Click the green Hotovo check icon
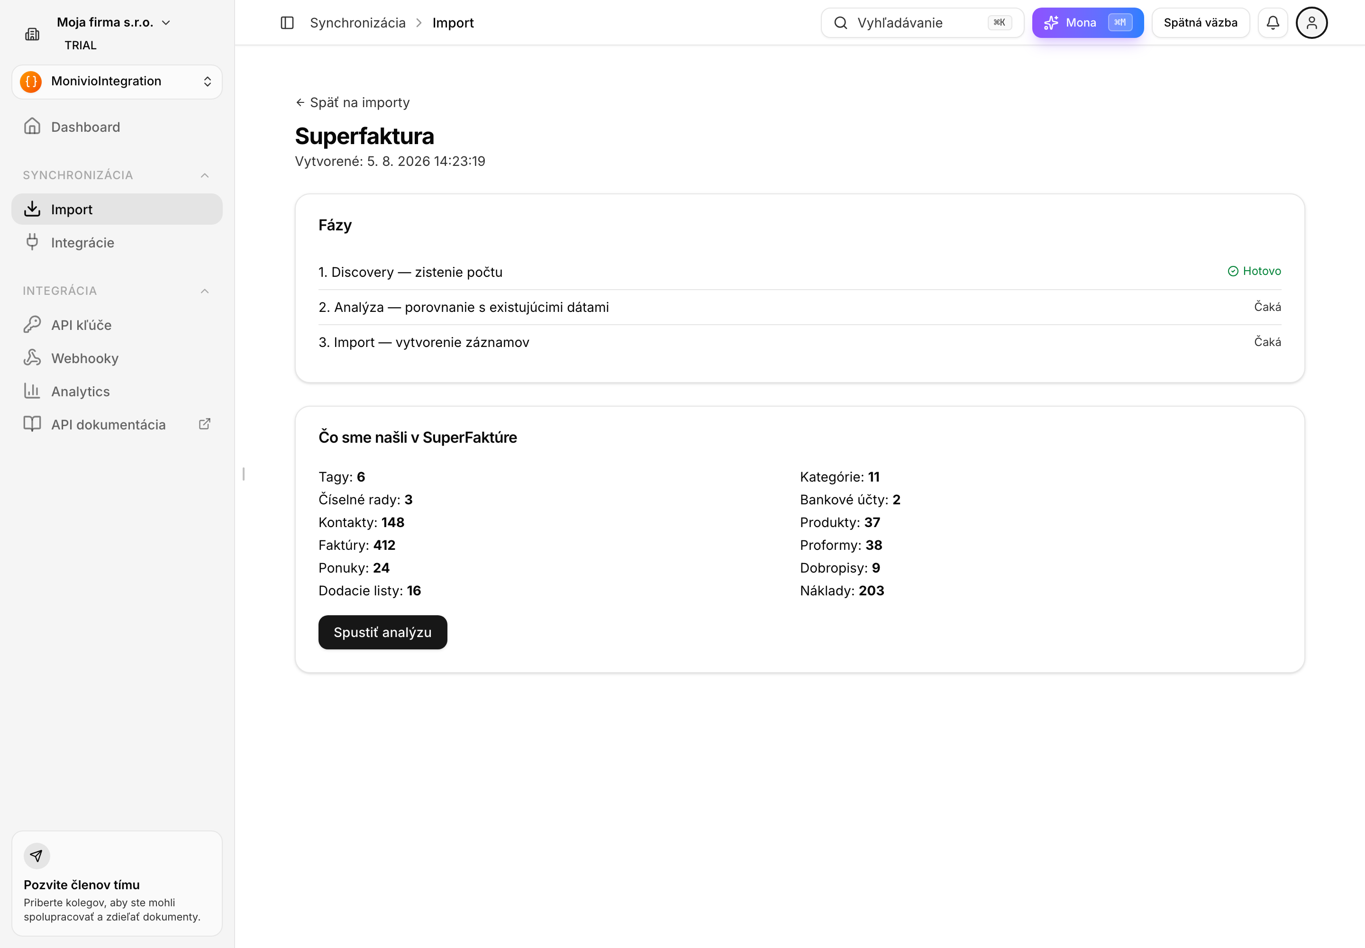 (1233, 272)
